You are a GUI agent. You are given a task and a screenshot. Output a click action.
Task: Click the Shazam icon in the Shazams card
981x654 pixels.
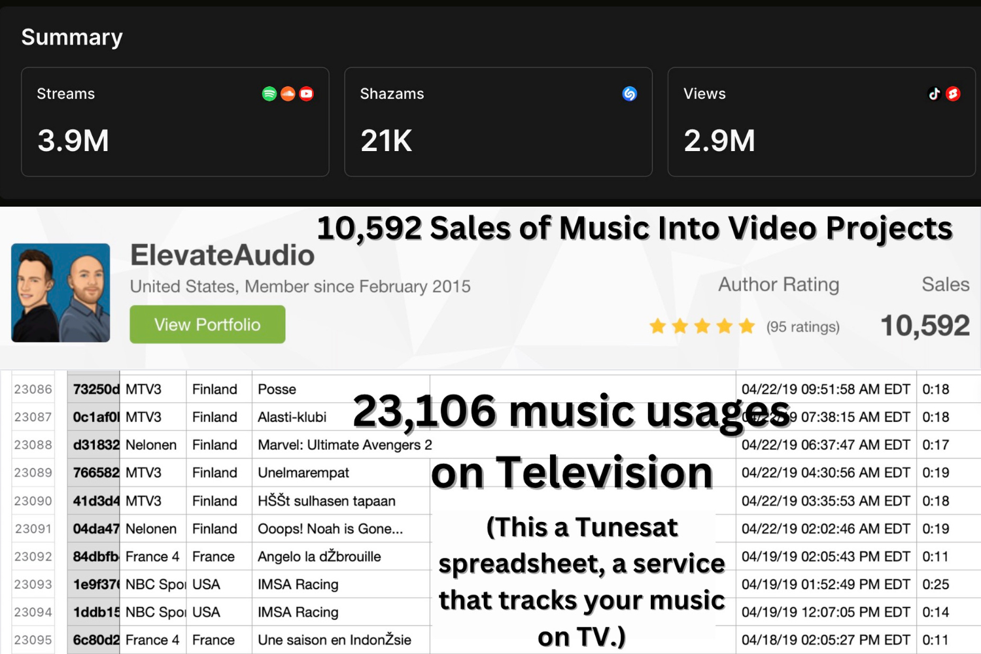tap(629, 94)
